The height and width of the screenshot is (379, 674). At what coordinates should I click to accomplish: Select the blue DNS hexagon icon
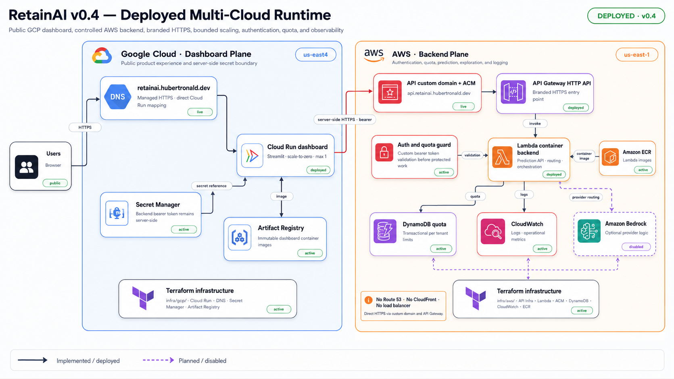point(117,97)
